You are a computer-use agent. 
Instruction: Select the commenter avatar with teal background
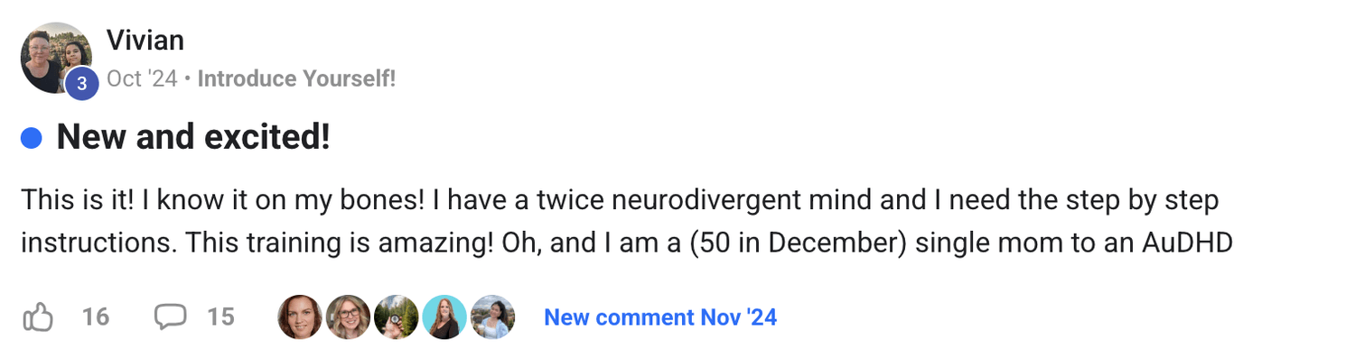coord(444,317)
